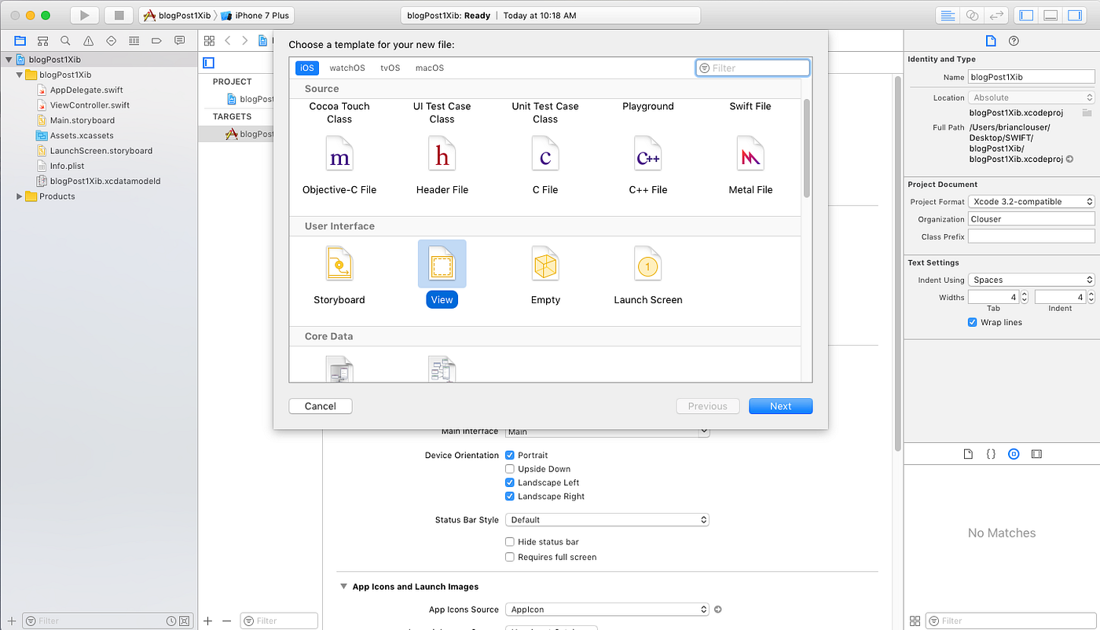The image size is (1100, 630).
Task: Open the Issue navigator warning icon
Action: point(88,40)
